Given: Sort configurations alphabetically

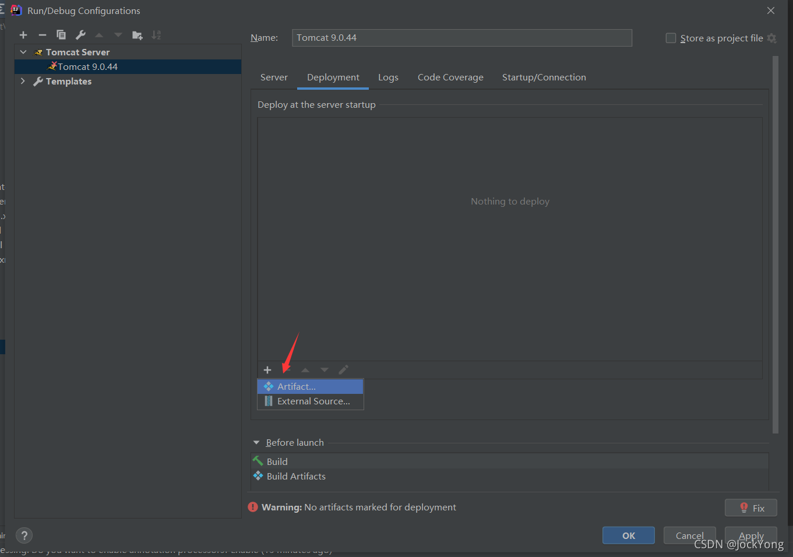Looking at the screenshot, I should click(x=156, y=35).
